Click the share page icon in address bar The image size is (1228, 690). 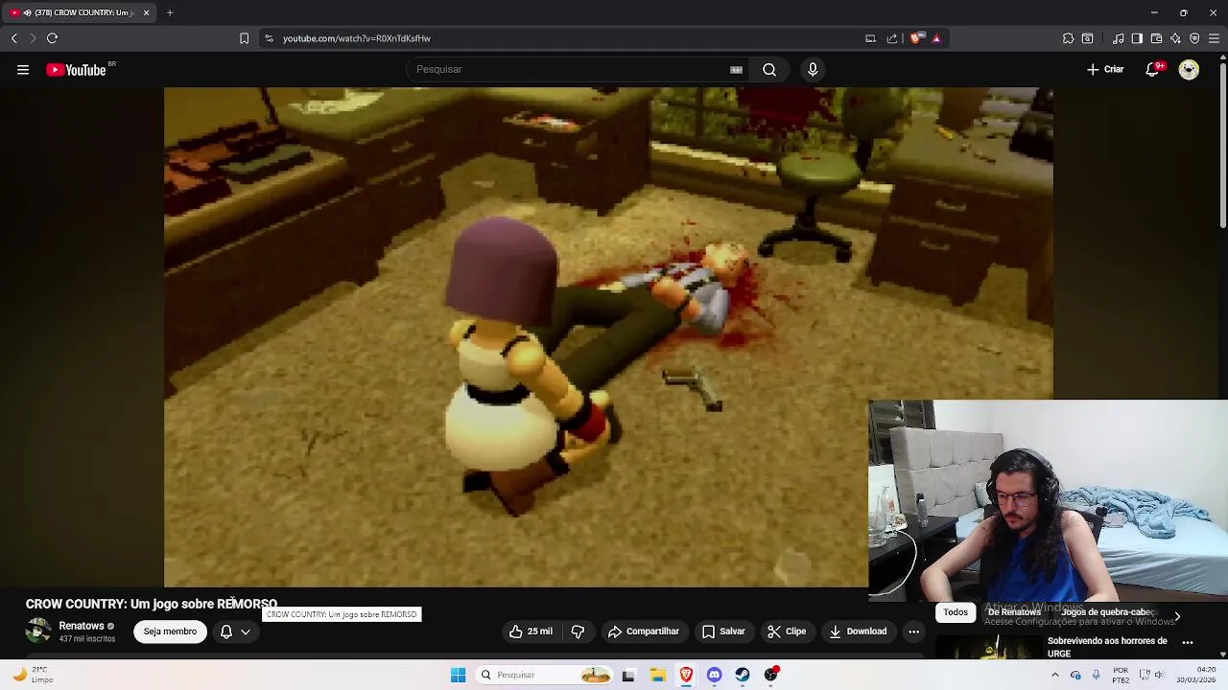point(892,38)
